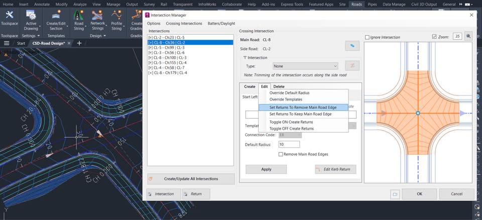Open the hamburger file tab menu
This screenshot has height=220, width=482.
click(7, 43)
